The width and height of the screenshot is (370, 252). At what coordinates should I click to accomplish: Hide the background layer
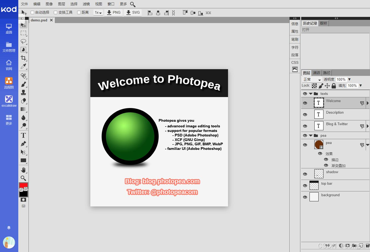[x=305, y=197]
